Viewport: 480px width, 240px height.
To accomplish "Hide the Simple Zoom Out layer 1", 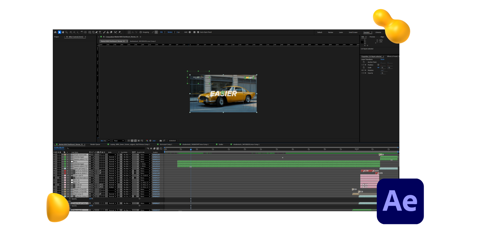I will coord(54,155).
